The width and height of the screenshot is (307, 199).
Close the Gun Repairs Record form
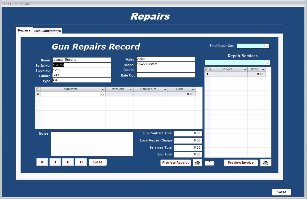point(98,162)
